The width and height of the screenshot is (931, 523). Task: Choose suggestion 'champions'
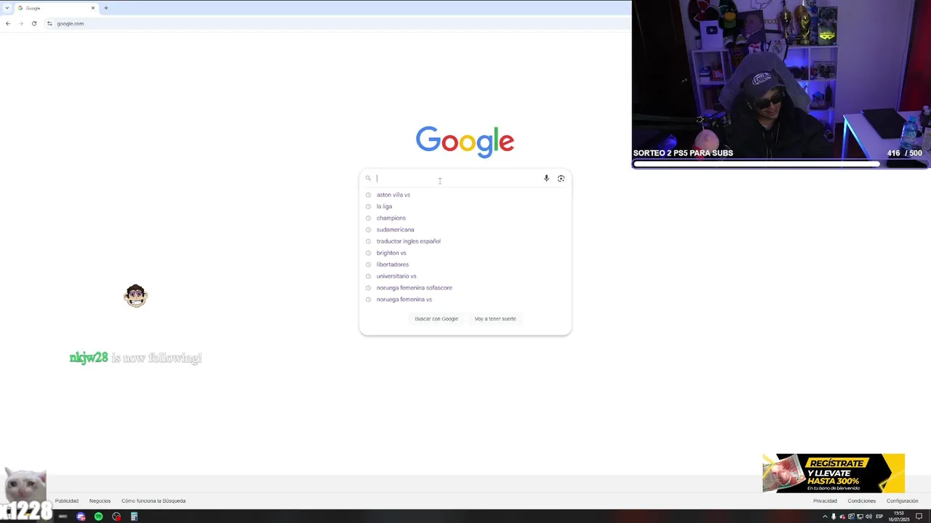point(465,218)
